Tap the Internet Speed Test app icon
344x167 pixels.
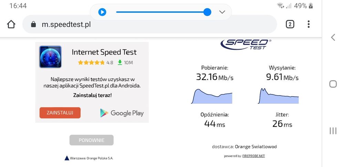pos(50,57)
